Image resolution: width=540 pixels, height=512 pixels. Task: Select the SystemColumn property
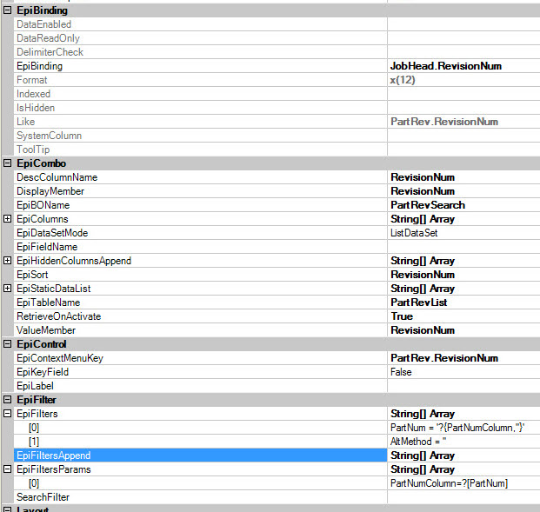click(200, 136)
